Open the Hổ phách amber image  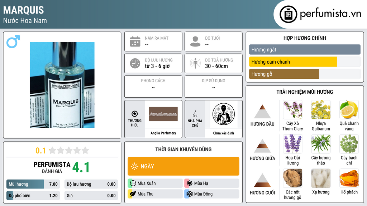(349, 178)
